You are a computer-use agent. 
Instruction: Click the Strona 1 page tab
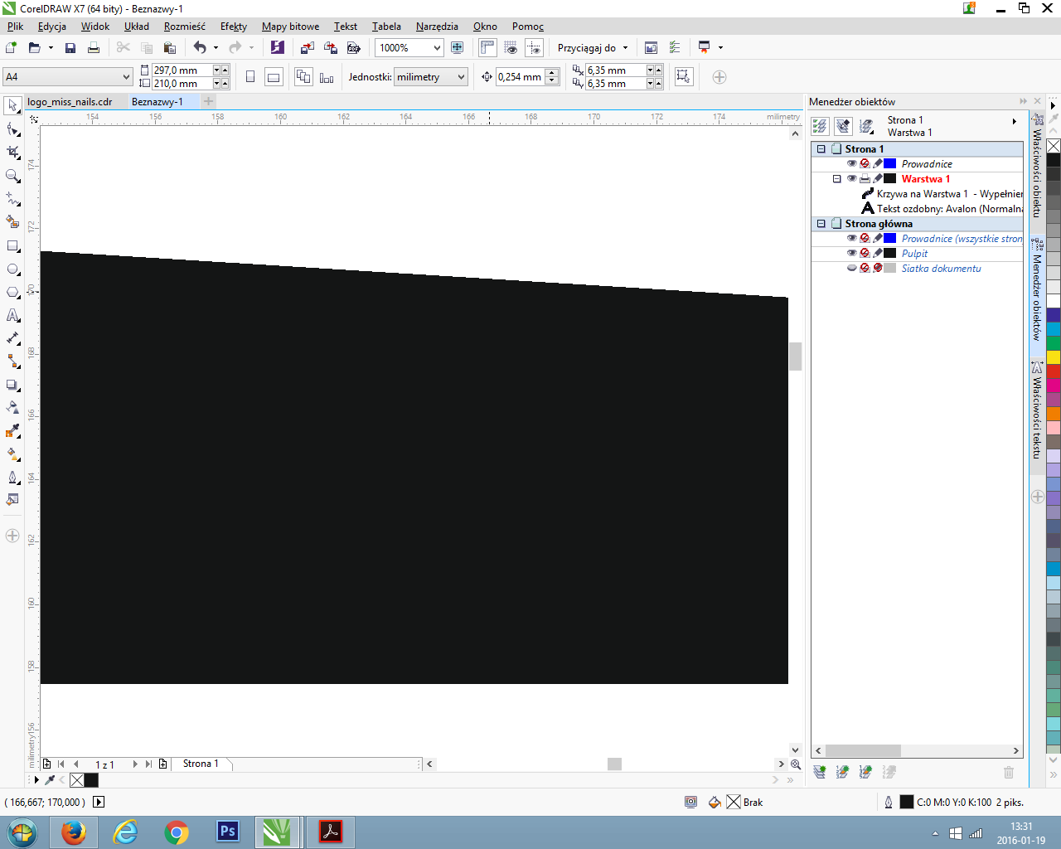[x=201, y=764]
